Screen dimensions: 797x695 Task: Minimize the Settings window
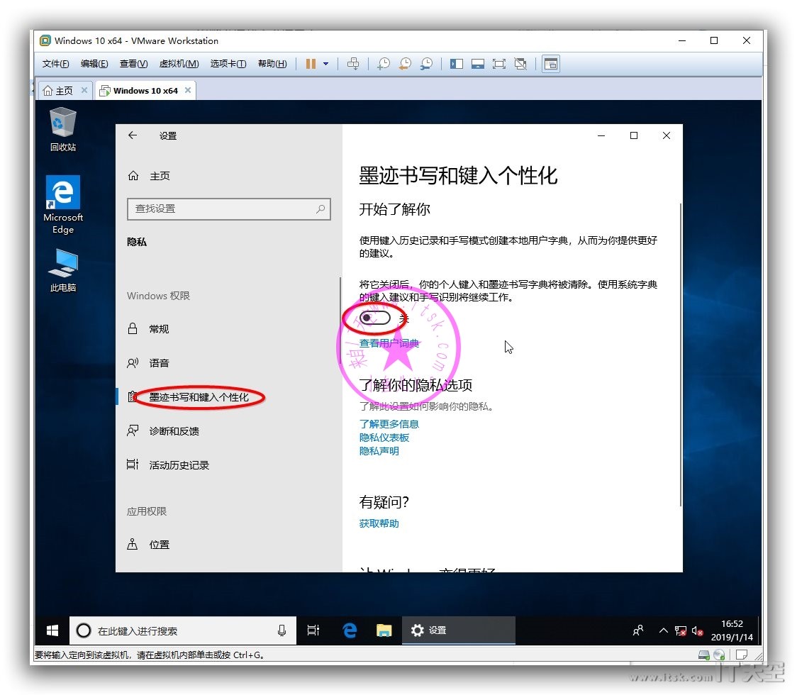pyautogui.click(x=601, y=135)
